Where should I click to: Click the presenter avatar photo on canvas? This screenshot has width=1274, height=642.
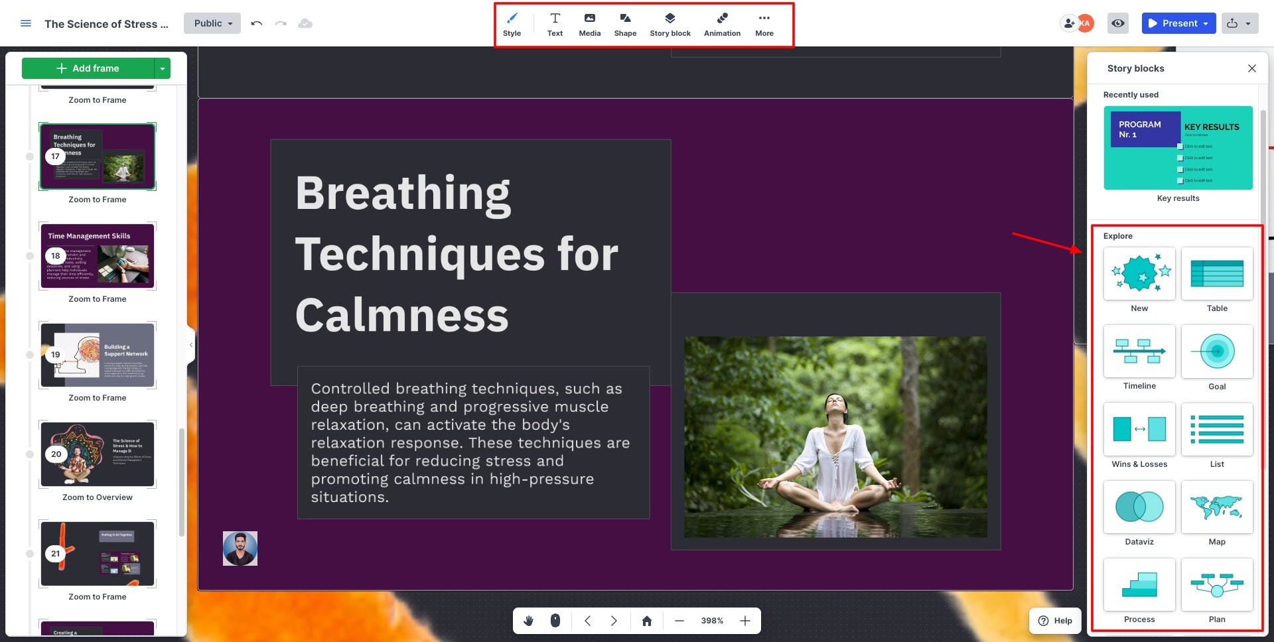tap(240, 548)
